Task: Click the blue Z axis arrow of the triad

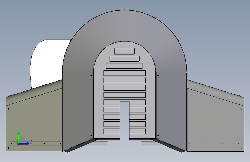Action: [24, 144]
